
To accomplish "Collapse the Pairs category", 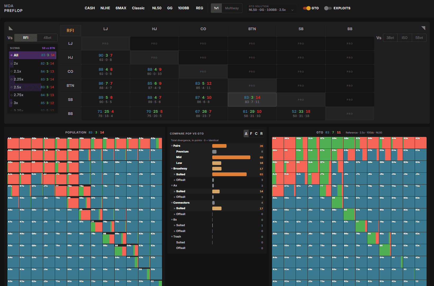I will 172,146.
